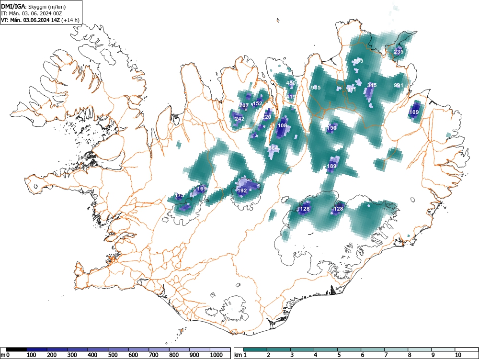The height and width of the screenshot is (359, 479).
Task: Click the '7' tick on the km scale
Action: tap(386, 355)
